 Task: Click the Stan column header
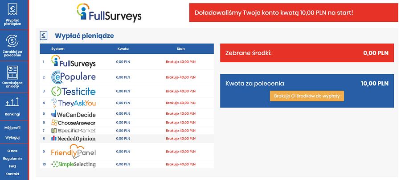[180, 49]
